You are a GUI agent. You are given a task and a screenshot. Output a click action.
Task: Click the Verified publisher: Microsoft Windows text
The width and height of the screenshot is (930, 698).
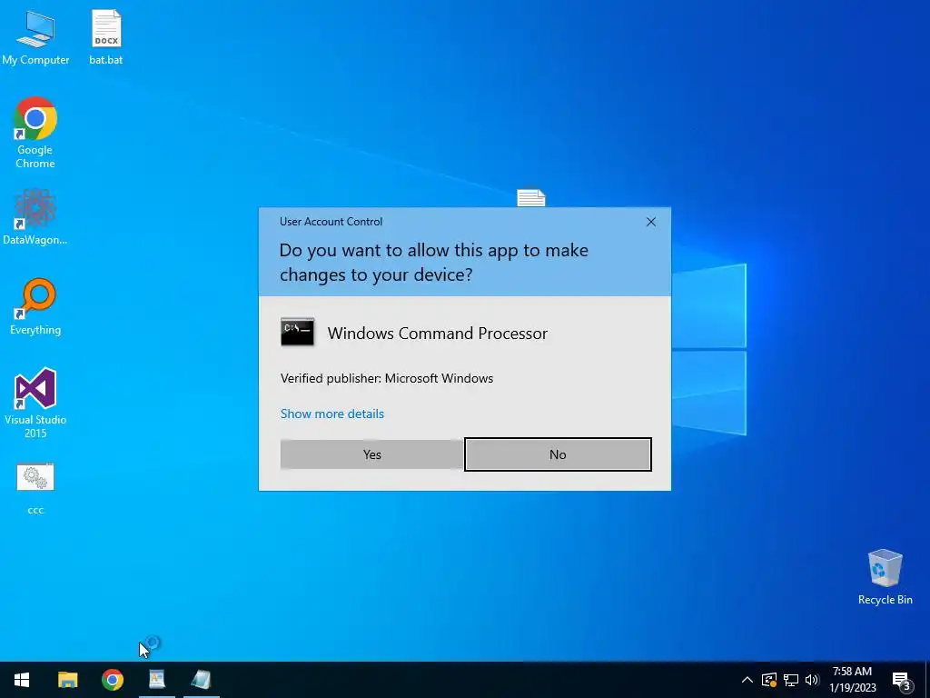(387, 378)
